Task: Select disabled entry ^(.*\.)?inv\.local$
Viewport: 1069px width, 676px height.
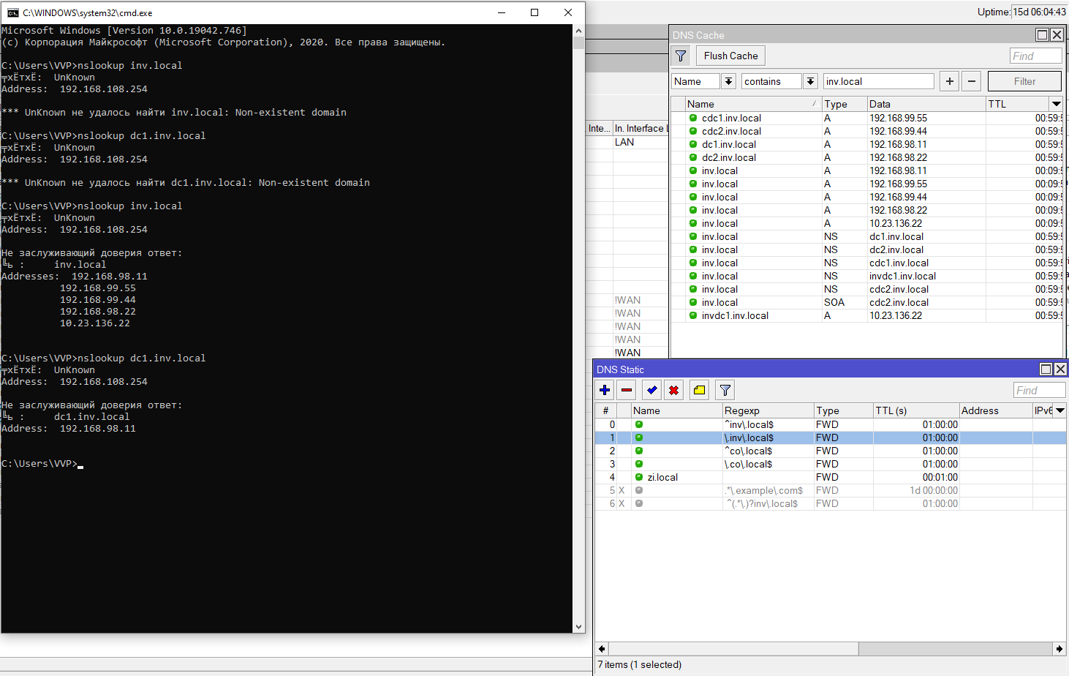Action: click(831, 503)
